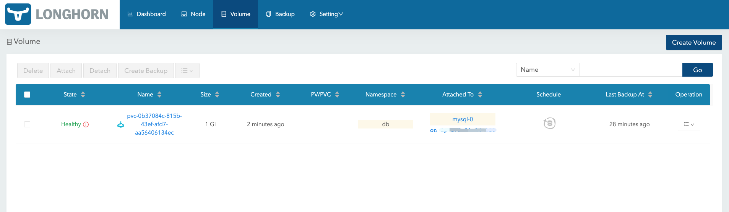The image size is (729, 212).
Task: Sort by Created column
Action: [278, 95]
